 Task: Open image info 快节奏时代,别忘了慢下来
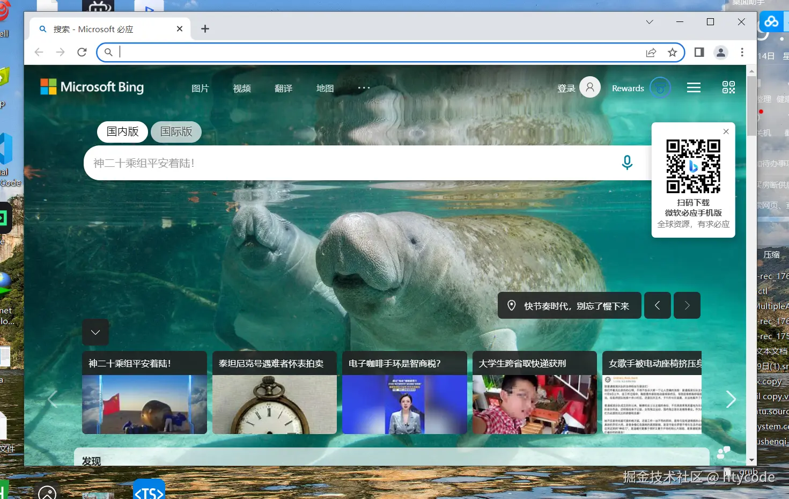point(570,305)
